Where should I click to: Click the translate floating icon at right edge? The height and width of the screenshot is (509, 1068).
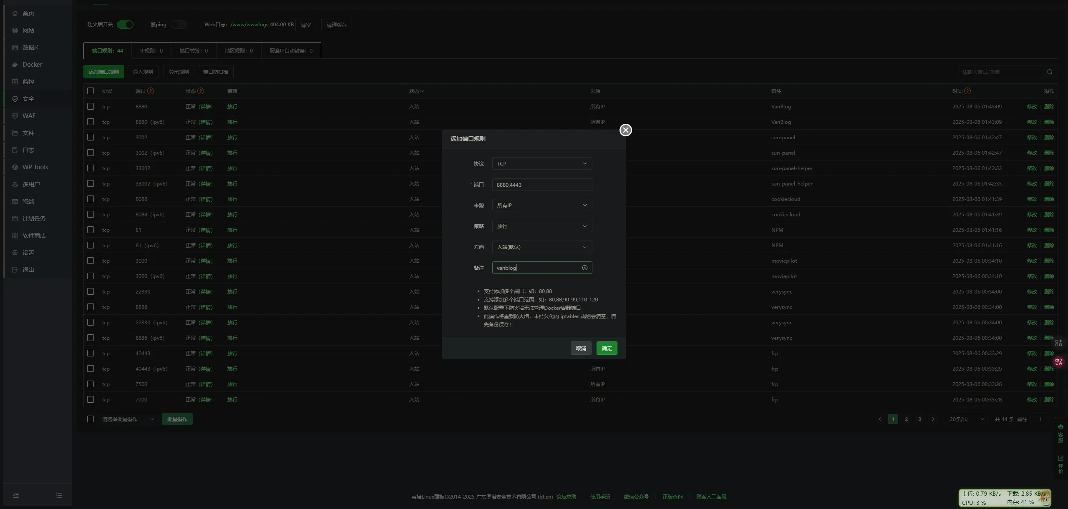click(x=1059, y=362)
